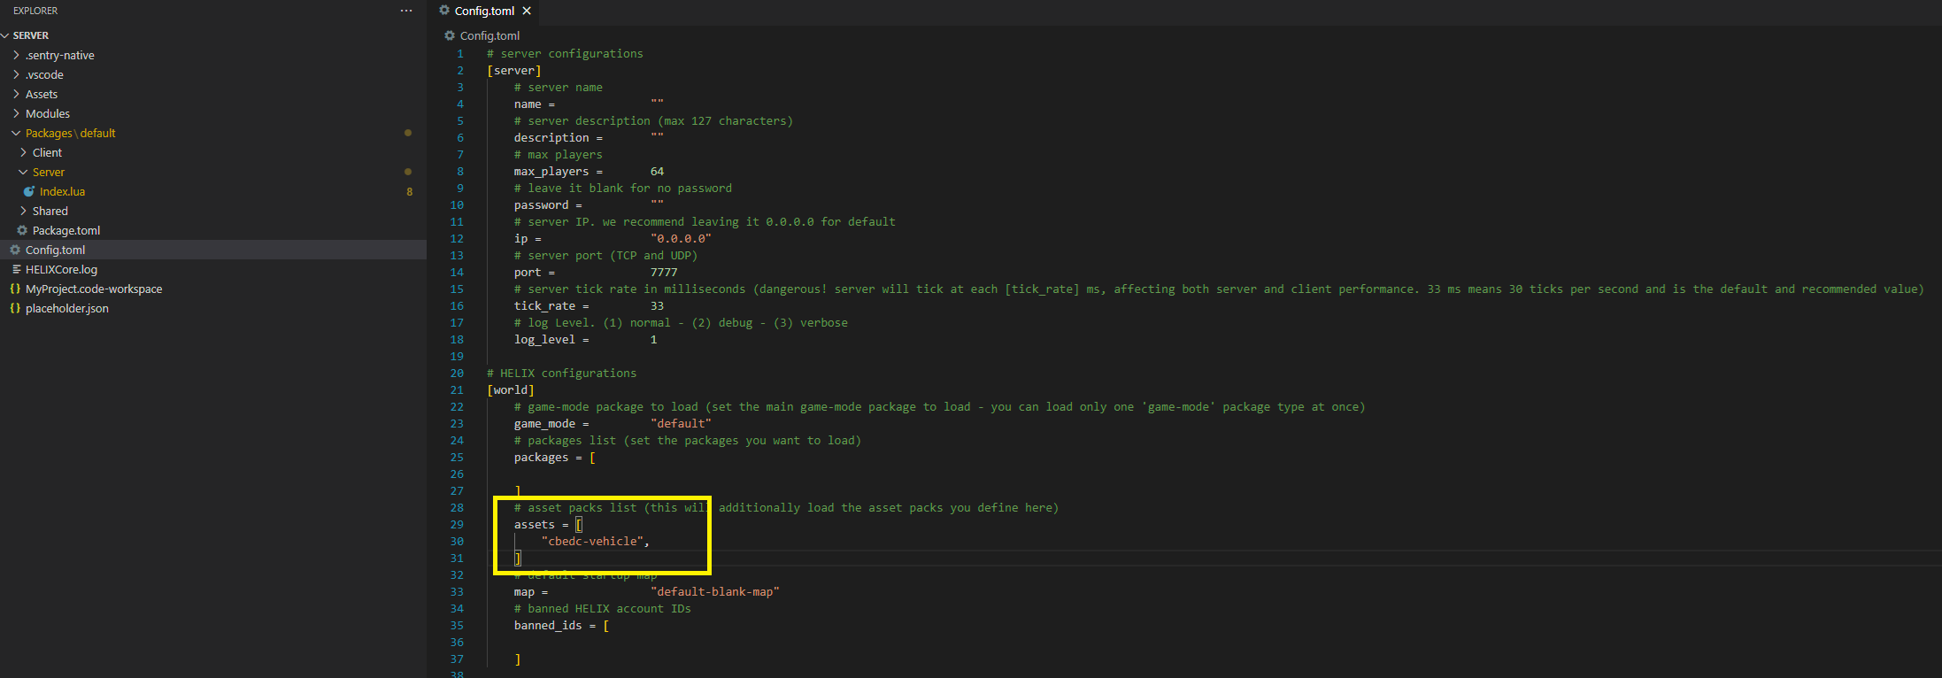The height and width of the screenshot is (678, 1942).
Task: Click the braces icon beside placeholder.json
Action: click(15, 308)
